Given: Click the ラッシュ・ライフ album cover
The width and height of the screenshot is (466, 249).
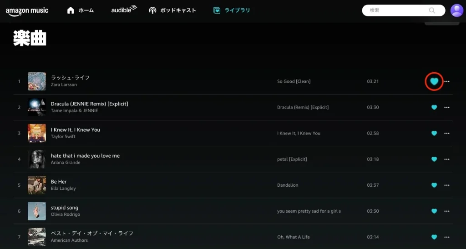Looking at the screenshot, I should pyautogui.click(x=37, y=81).
